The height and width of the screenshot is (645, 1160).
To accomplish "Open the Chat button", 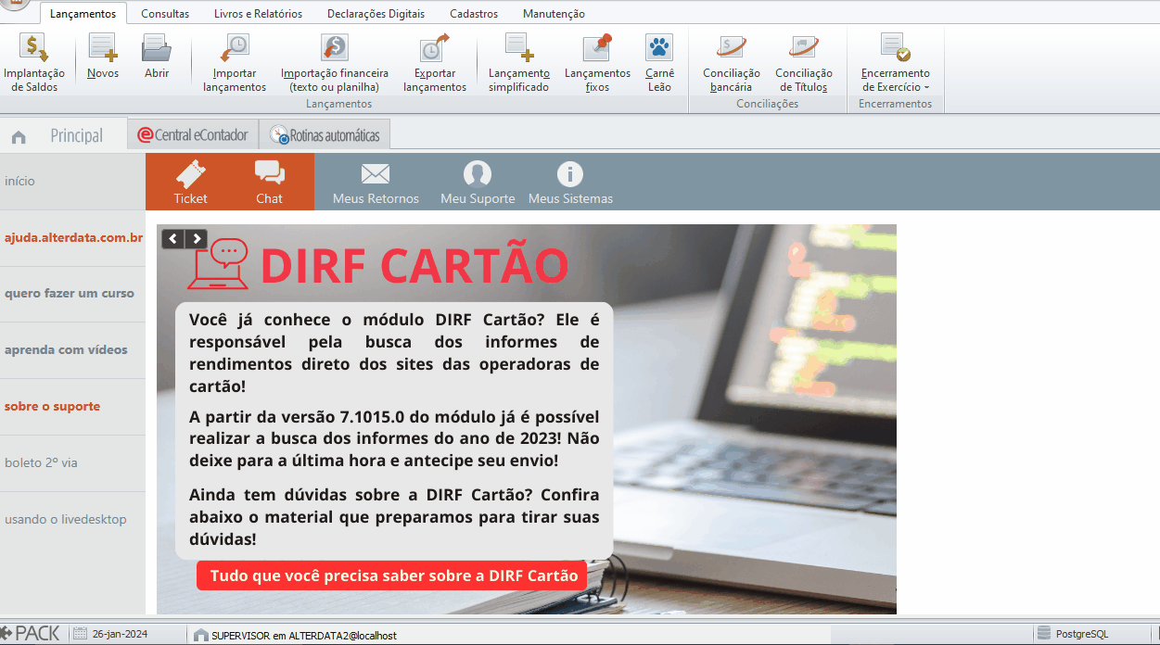I will pyautogui.click(x=270, y=182).
